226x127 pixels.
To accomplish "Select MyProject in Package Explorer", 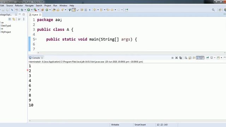I will [6, 32].
